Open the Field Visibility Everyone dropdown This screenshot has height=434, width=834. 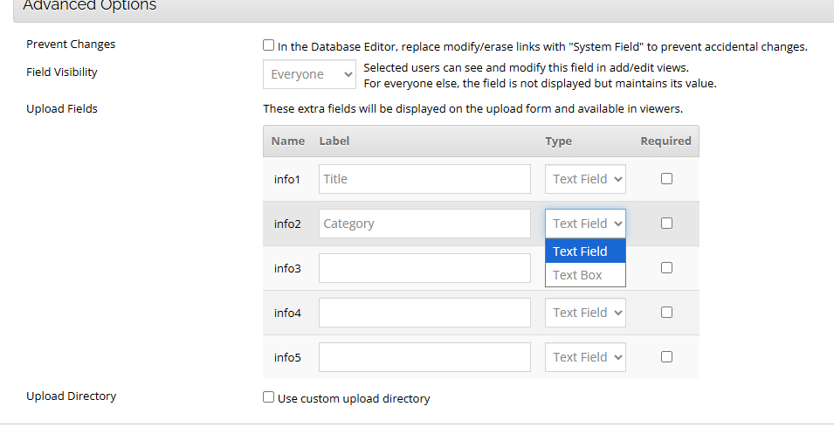point(309,74)
